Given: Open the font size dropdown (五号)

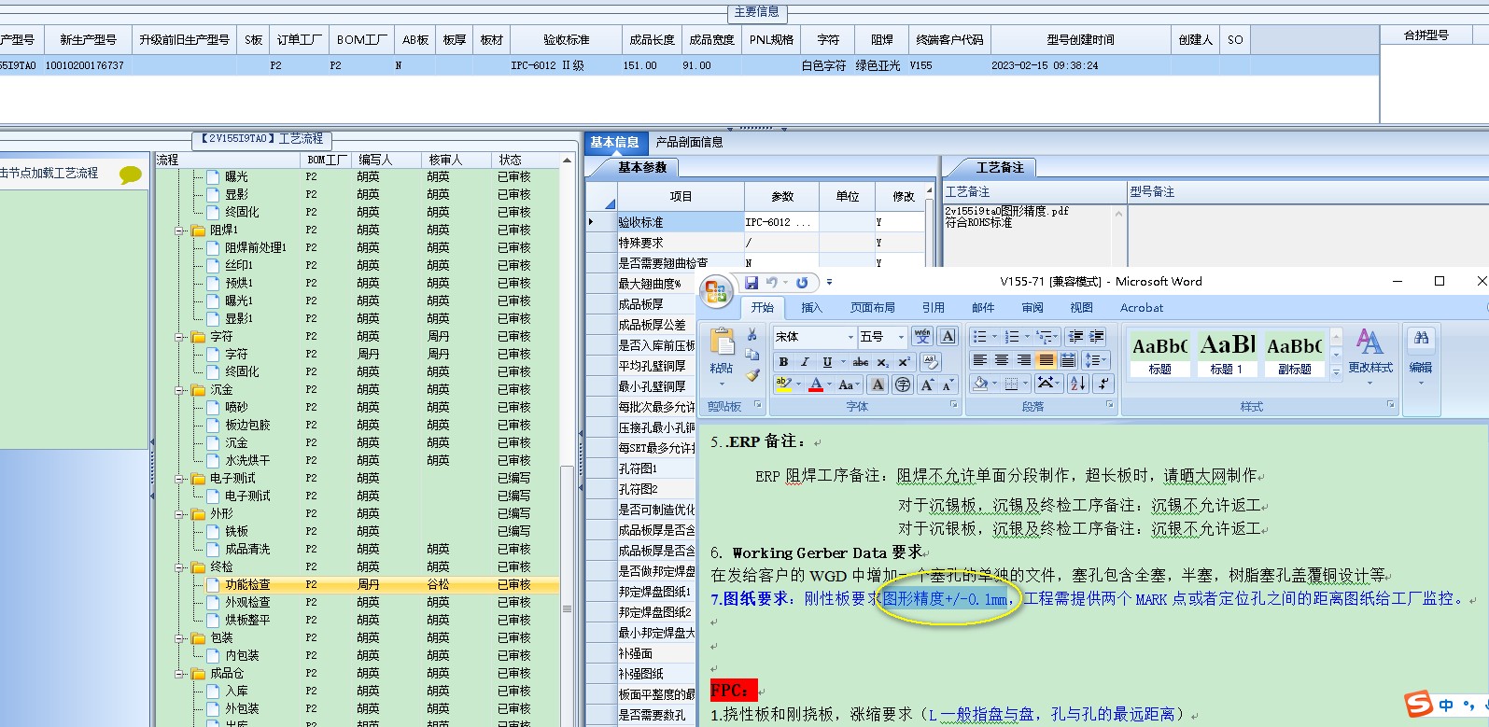Looking at the screenshot, I should (901, 337).
